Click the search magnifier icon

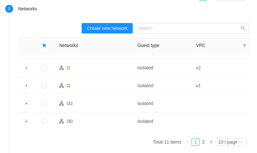click(243, 28)
